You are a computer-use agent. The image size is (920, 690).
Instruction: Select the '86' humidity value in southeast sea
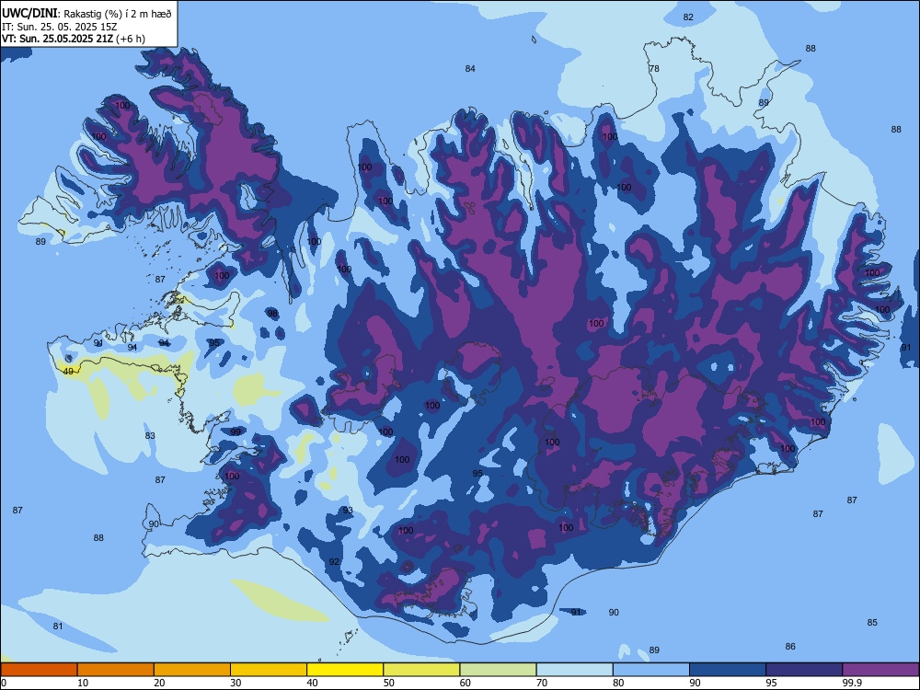[x=790, y=647]
